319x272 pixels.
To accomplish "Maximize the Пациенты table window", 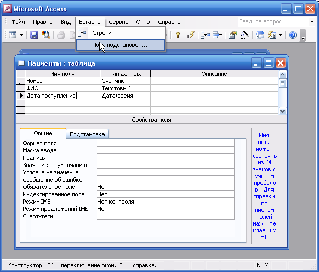I will [268, 63].
